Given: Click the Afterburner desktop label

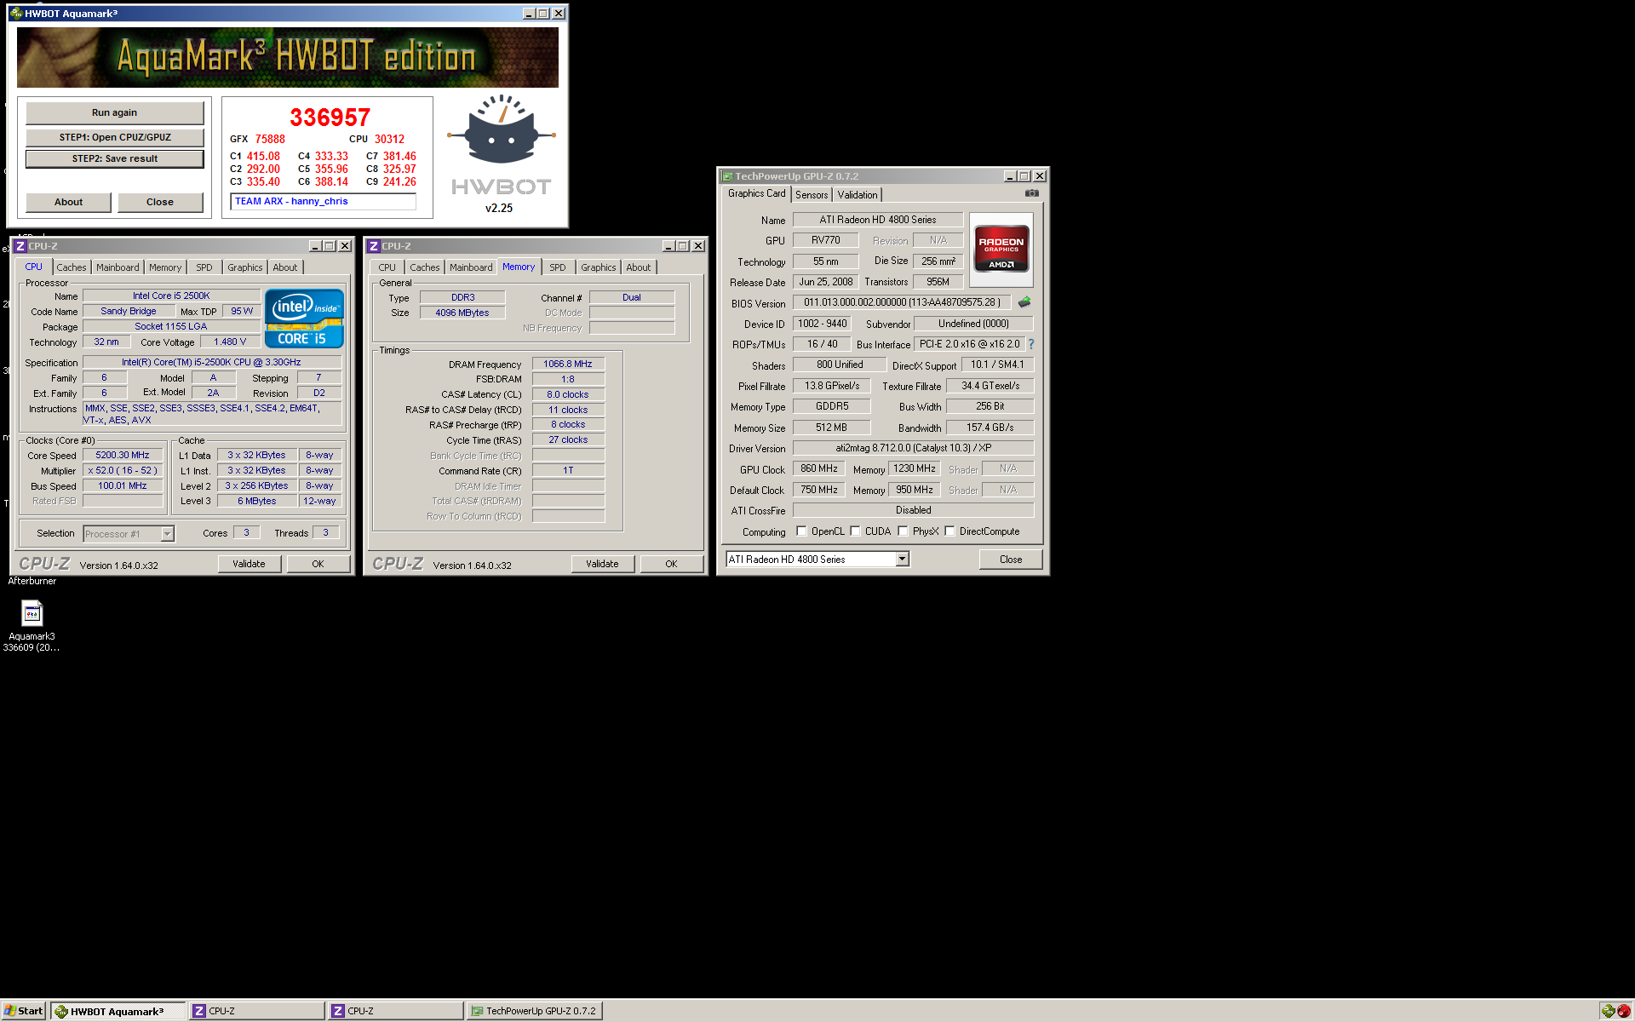Looking at the screenshot, I should pos(32,582).
